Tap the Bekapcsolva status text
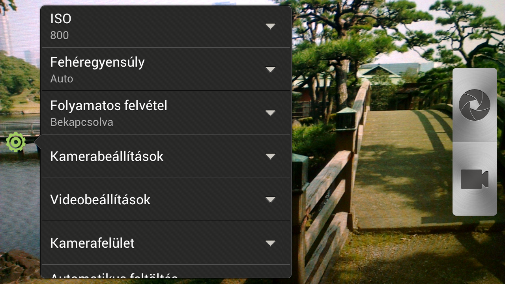The width and height of the screenshot is (505, 284). click(x=82, y=122)
